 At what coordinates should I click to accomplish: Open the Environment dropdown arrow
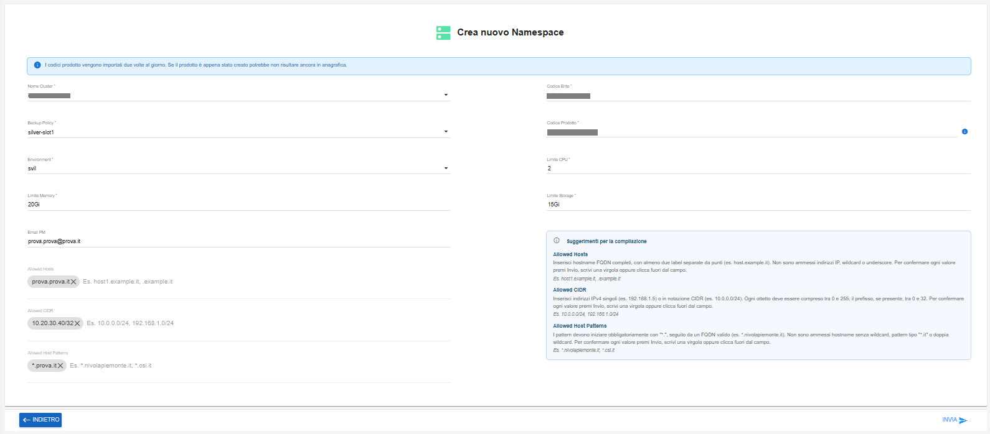click(446, 169)
